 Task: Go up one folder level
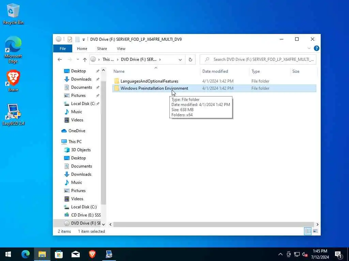pos(85,59)
